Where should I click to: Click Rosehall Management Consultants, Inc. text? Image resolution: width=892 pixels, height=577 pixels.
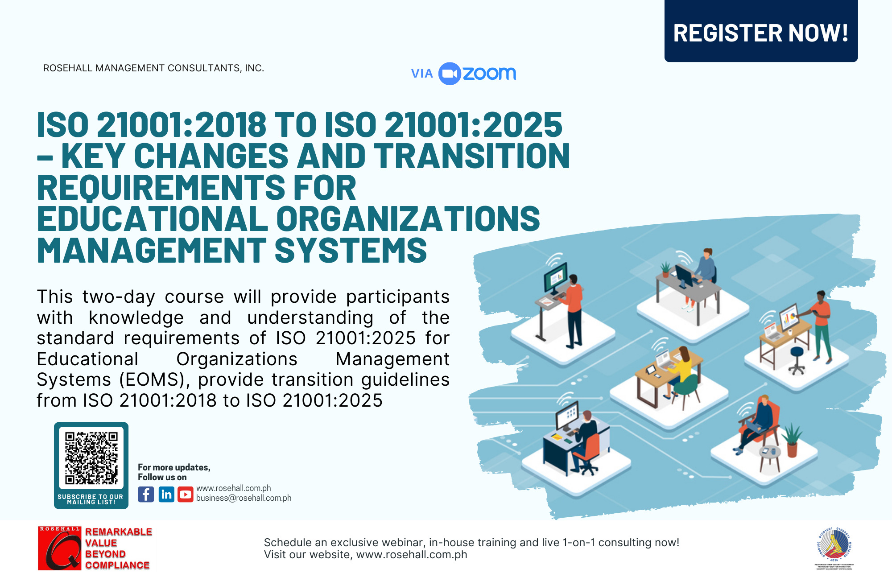153,68
